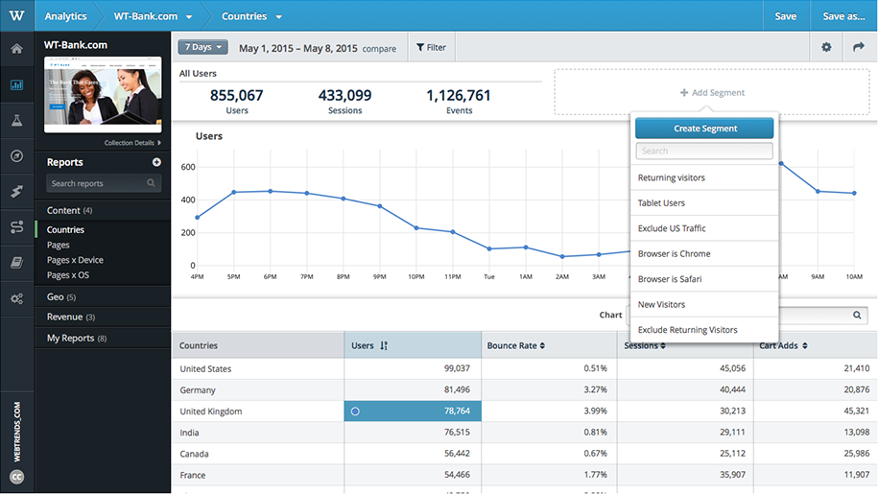Select the Analytics bar chart sidebar icon
The height and width of the screenshot is (494, 878).
click(x=17, y=84)
